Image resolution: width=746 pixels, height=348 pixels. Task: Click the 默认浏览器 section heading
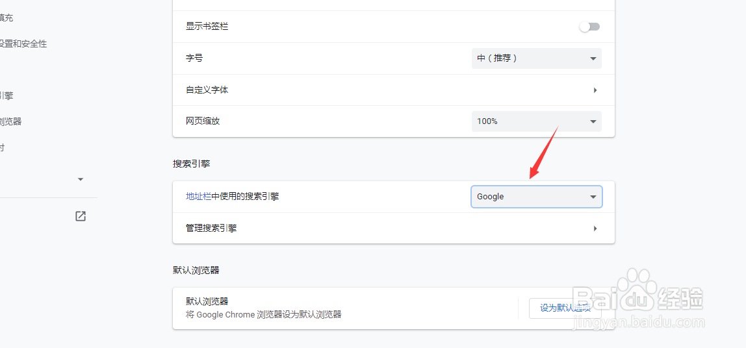click(196, 271)
